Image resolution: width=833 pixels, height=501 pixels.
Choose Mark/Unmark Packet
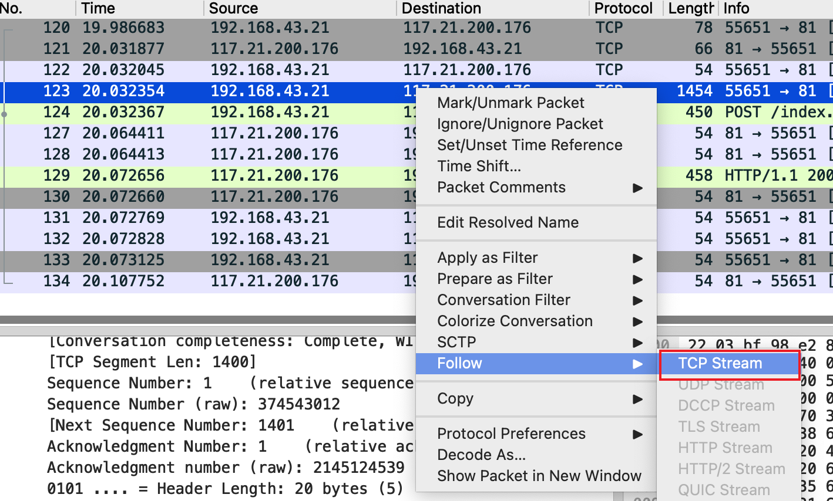(x=510, y=103)
